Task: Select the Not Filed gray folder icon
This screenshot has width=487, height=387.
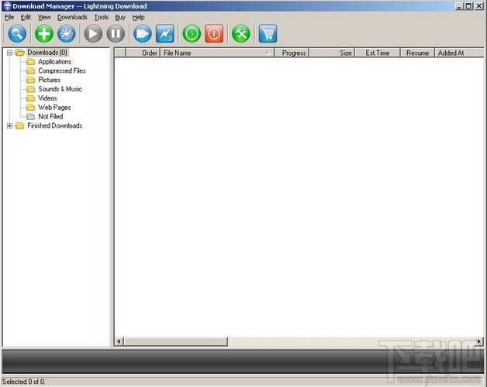Action: [31, 117]
